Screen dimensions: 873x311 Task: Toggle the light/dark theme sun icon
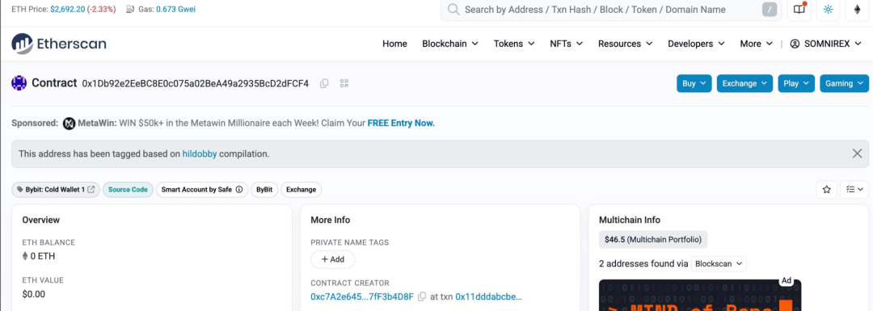[x=828, y=10]
